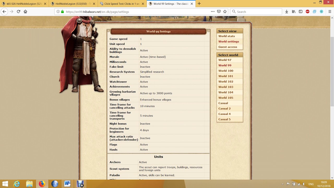Go back to the previous page
The width and height of the screenshot is (334, 188).
(x=4, y=11)
